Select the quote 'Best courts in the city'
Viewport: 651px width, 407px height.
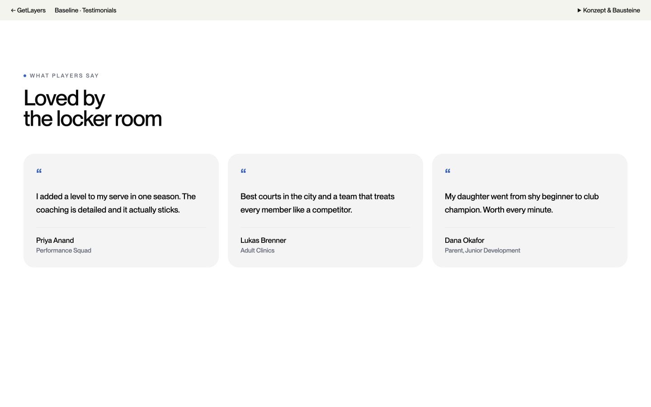pyautogui.click(x=317, y=203)
